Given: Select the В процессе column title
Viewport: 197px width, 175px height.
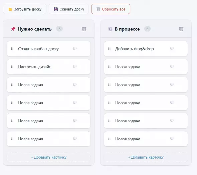Looking at the screenshot, I should (x=127, y=29).
